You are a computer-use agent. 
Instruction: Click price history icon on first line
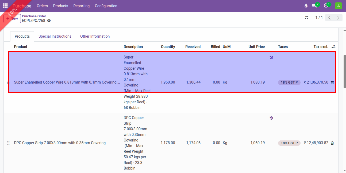click(271, 57)
